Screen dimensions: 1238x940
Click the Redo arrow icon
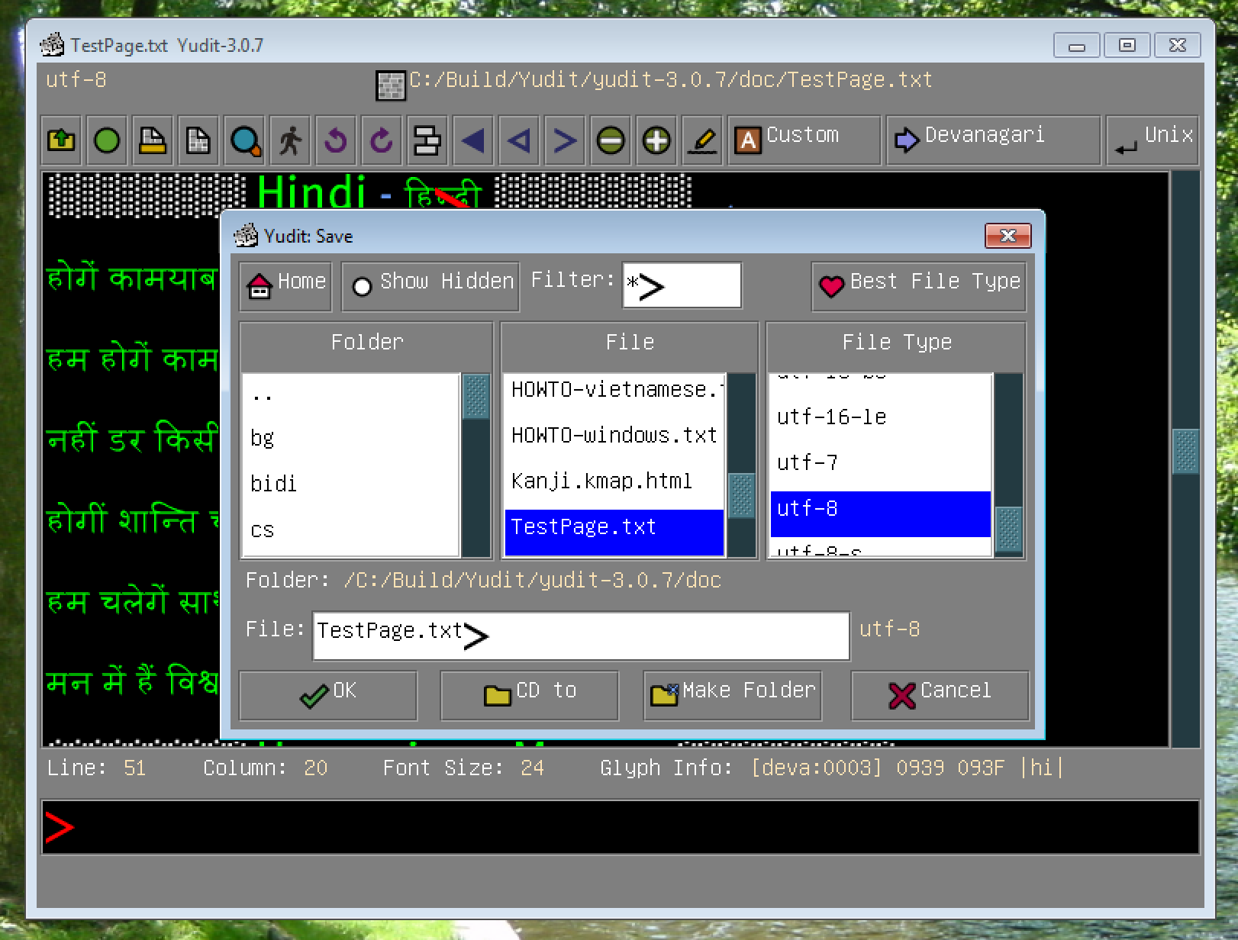point(382,140)
